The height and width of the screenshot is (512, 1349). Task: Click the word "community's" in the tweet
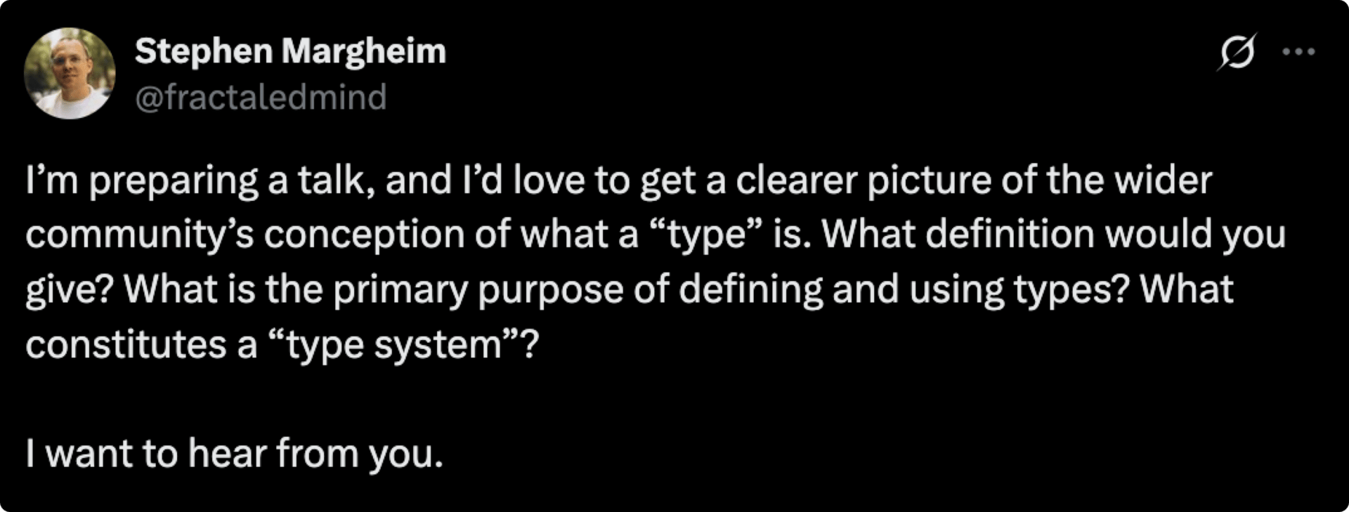139,235
